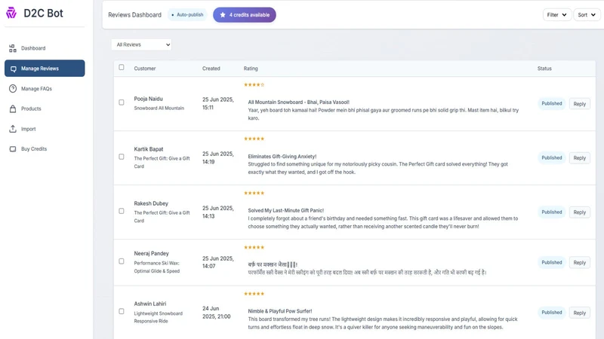Reply to Kartik Bapat's review
Viewport: 604px width, 339px height.
[x=579, y=158]
